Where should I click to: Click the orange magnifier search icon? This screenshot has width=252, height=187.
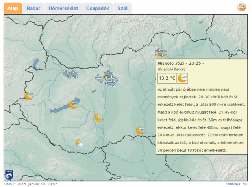point(241,7)
